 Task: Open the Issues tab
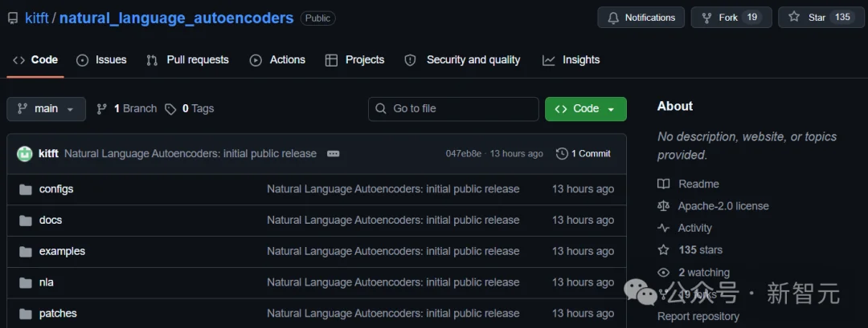click(101, 59)
